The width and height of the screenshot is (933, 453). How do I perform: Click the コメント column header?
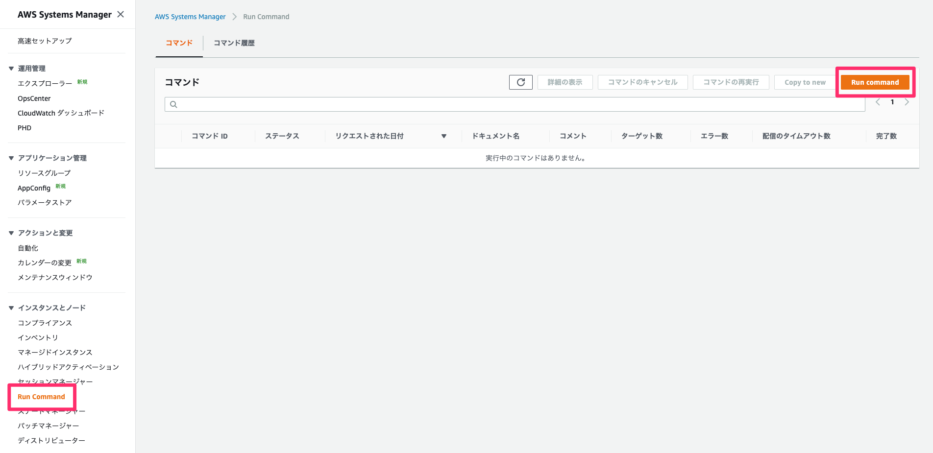point(573,136)
